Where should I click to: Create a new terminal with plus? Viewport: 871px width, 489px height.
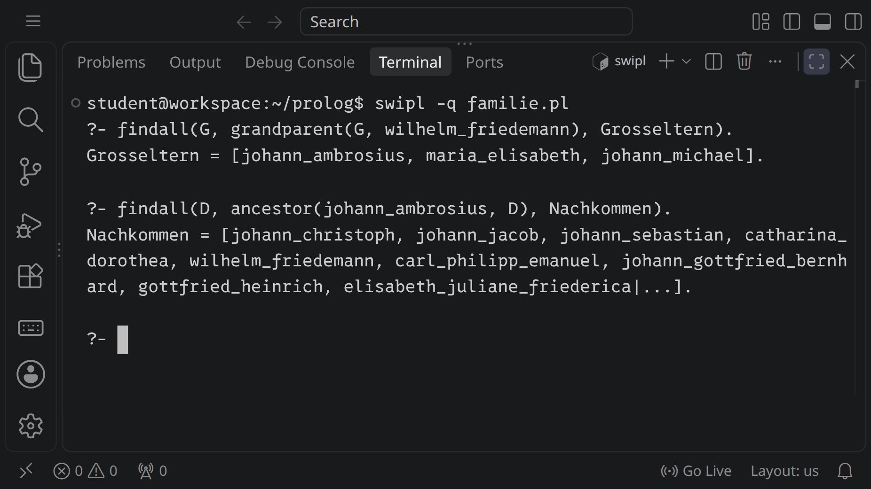666,62
